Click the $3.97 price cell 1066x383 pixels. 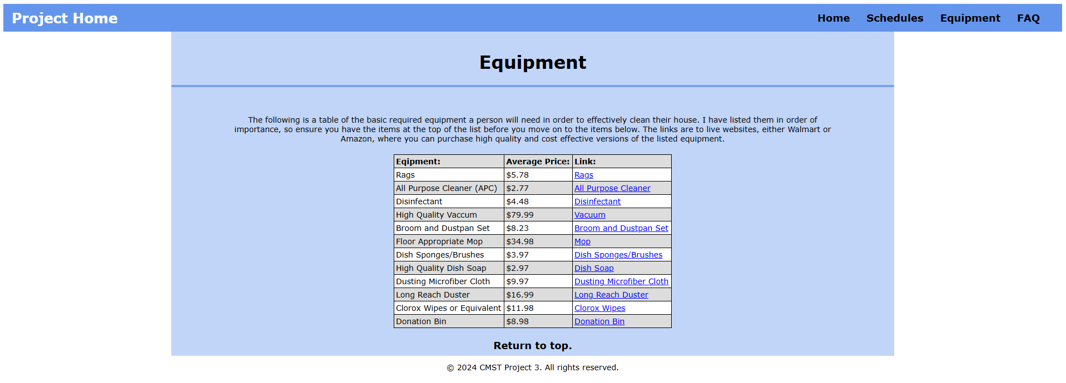click(x=538, y=255)
